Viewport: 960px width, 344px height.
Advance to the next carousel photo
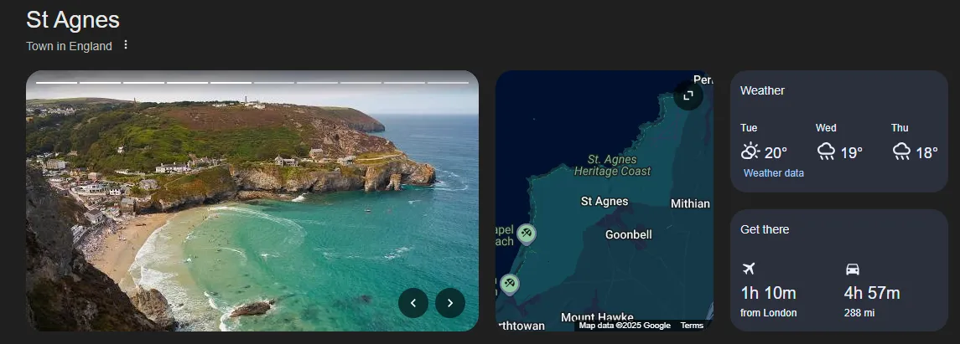click(450, 303)
